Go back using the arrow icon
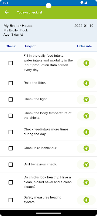The image size is (97, 216). [x=6, y=12]
